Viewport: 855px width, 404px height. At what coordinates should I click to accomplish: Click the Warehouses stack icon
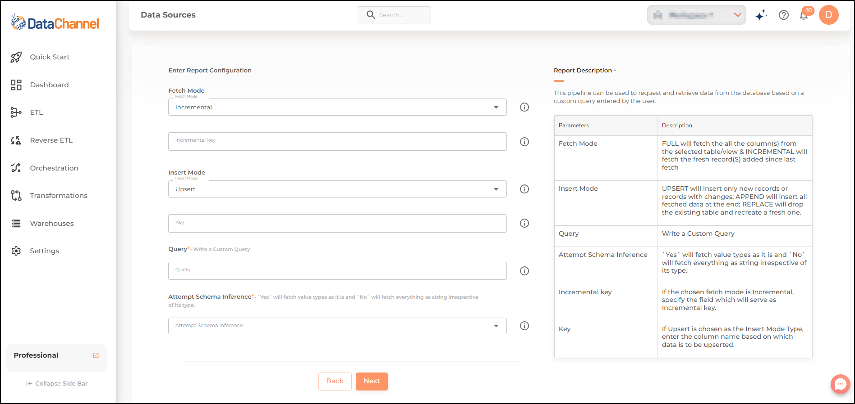pyautogui.click(x=16, y=224)
